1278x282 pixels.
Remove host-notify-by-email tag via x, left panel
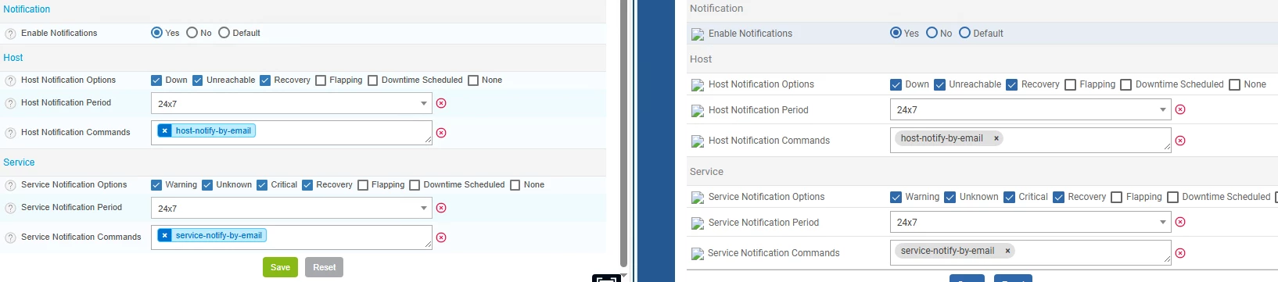tap(164, 130)
